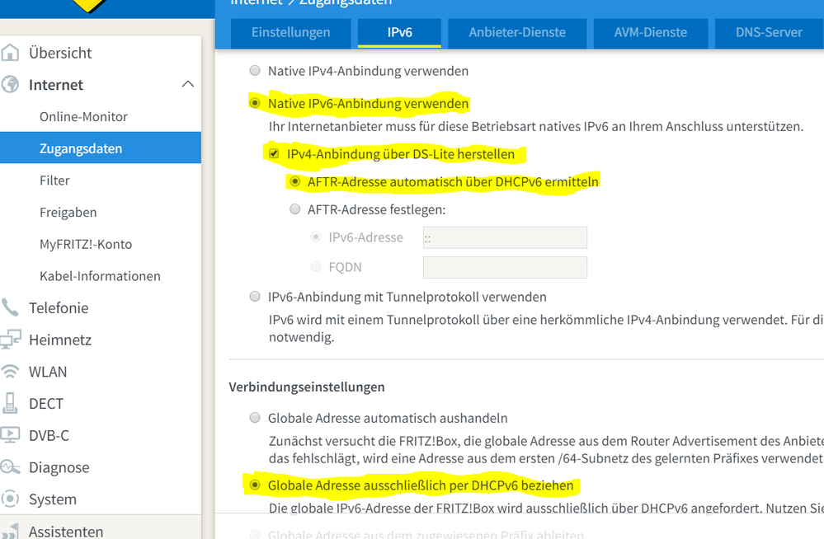Click the DVB-C television icon
The width and height of the screenshot is (824, 539).
click(9, 435)
